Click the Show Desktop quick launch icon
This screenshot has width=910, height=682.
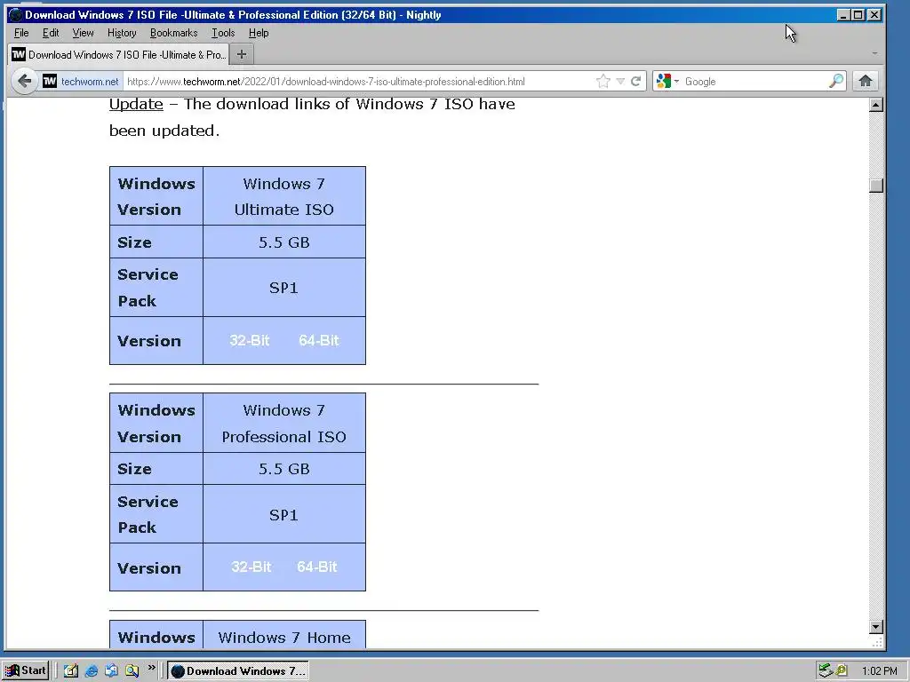pyautogui.click(x=71, y=671)
